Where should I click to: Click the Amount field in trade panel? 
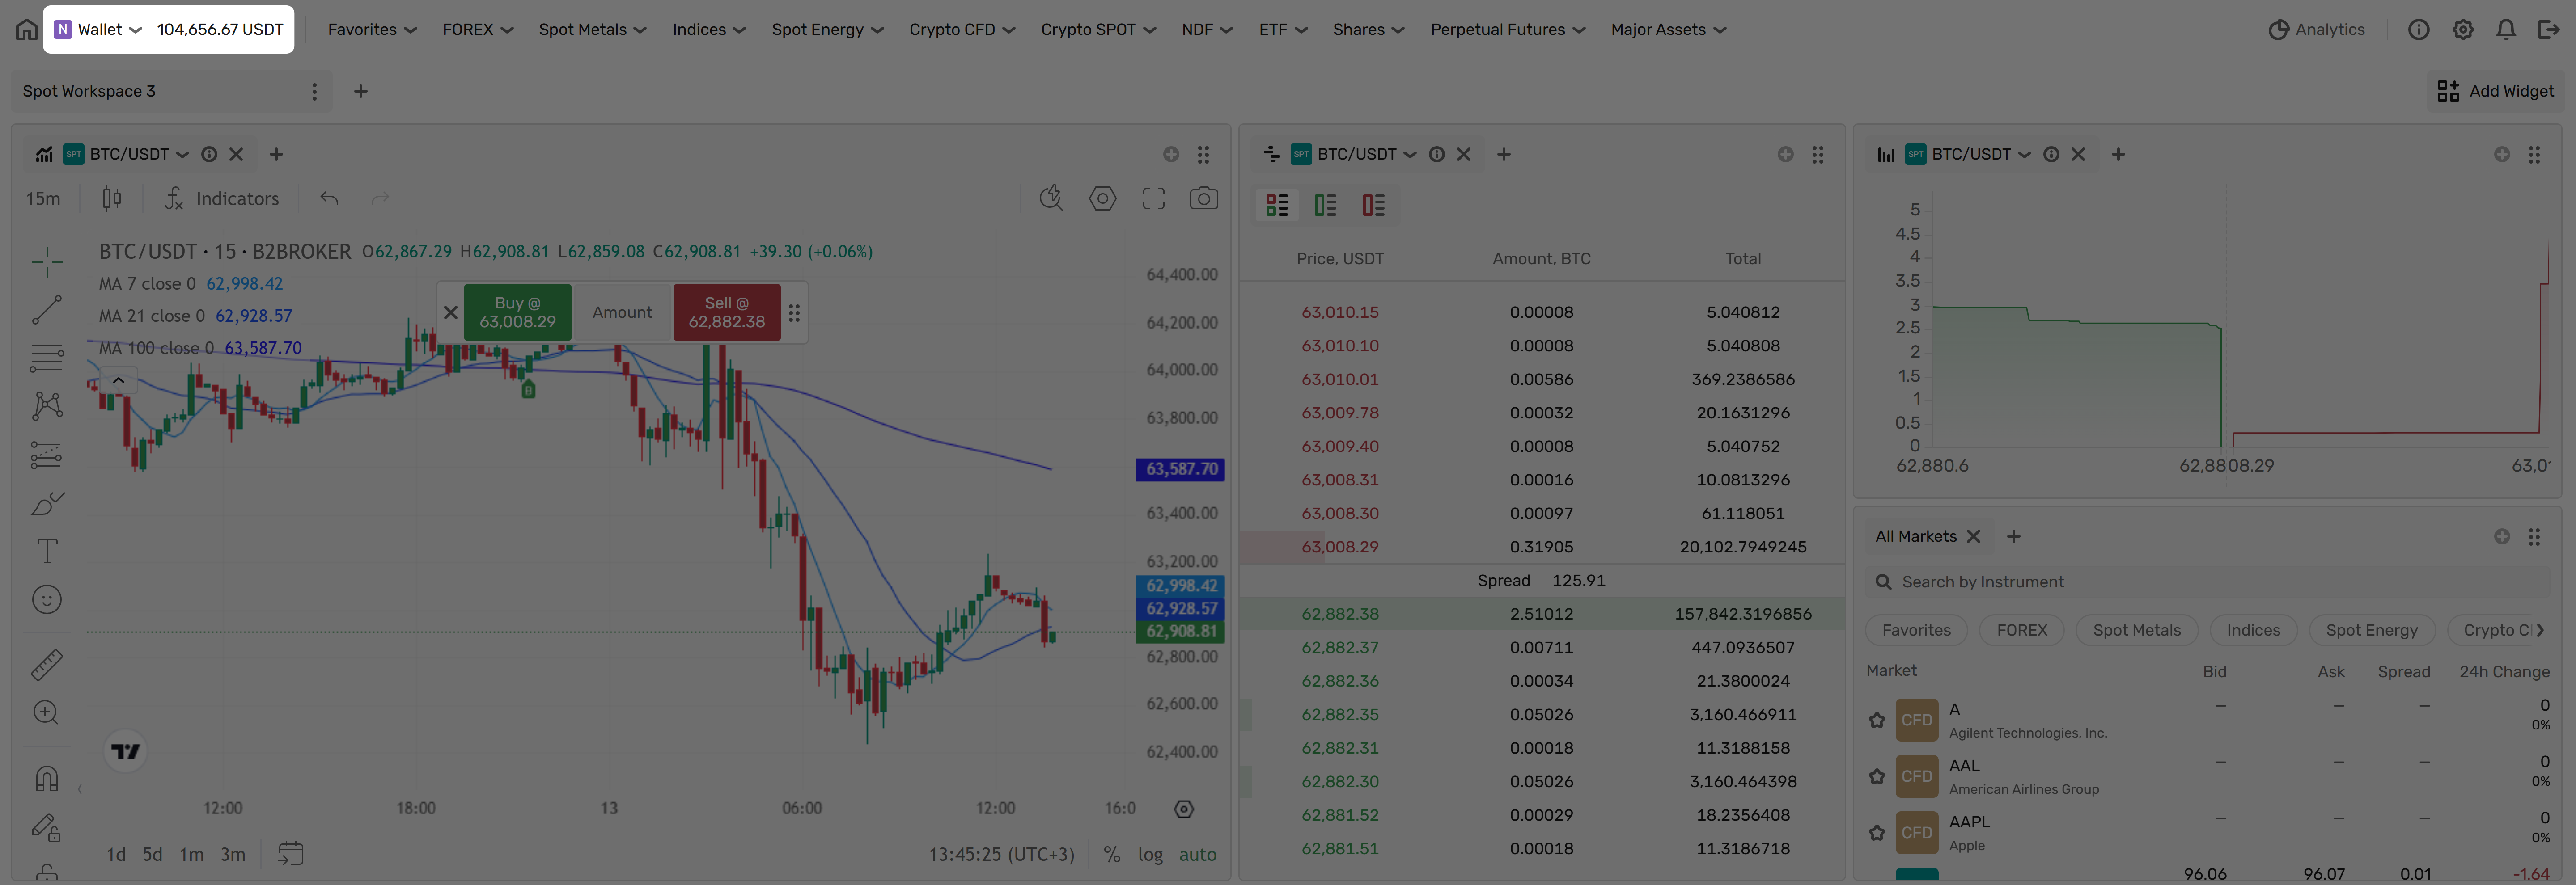[x=622, y=312]
